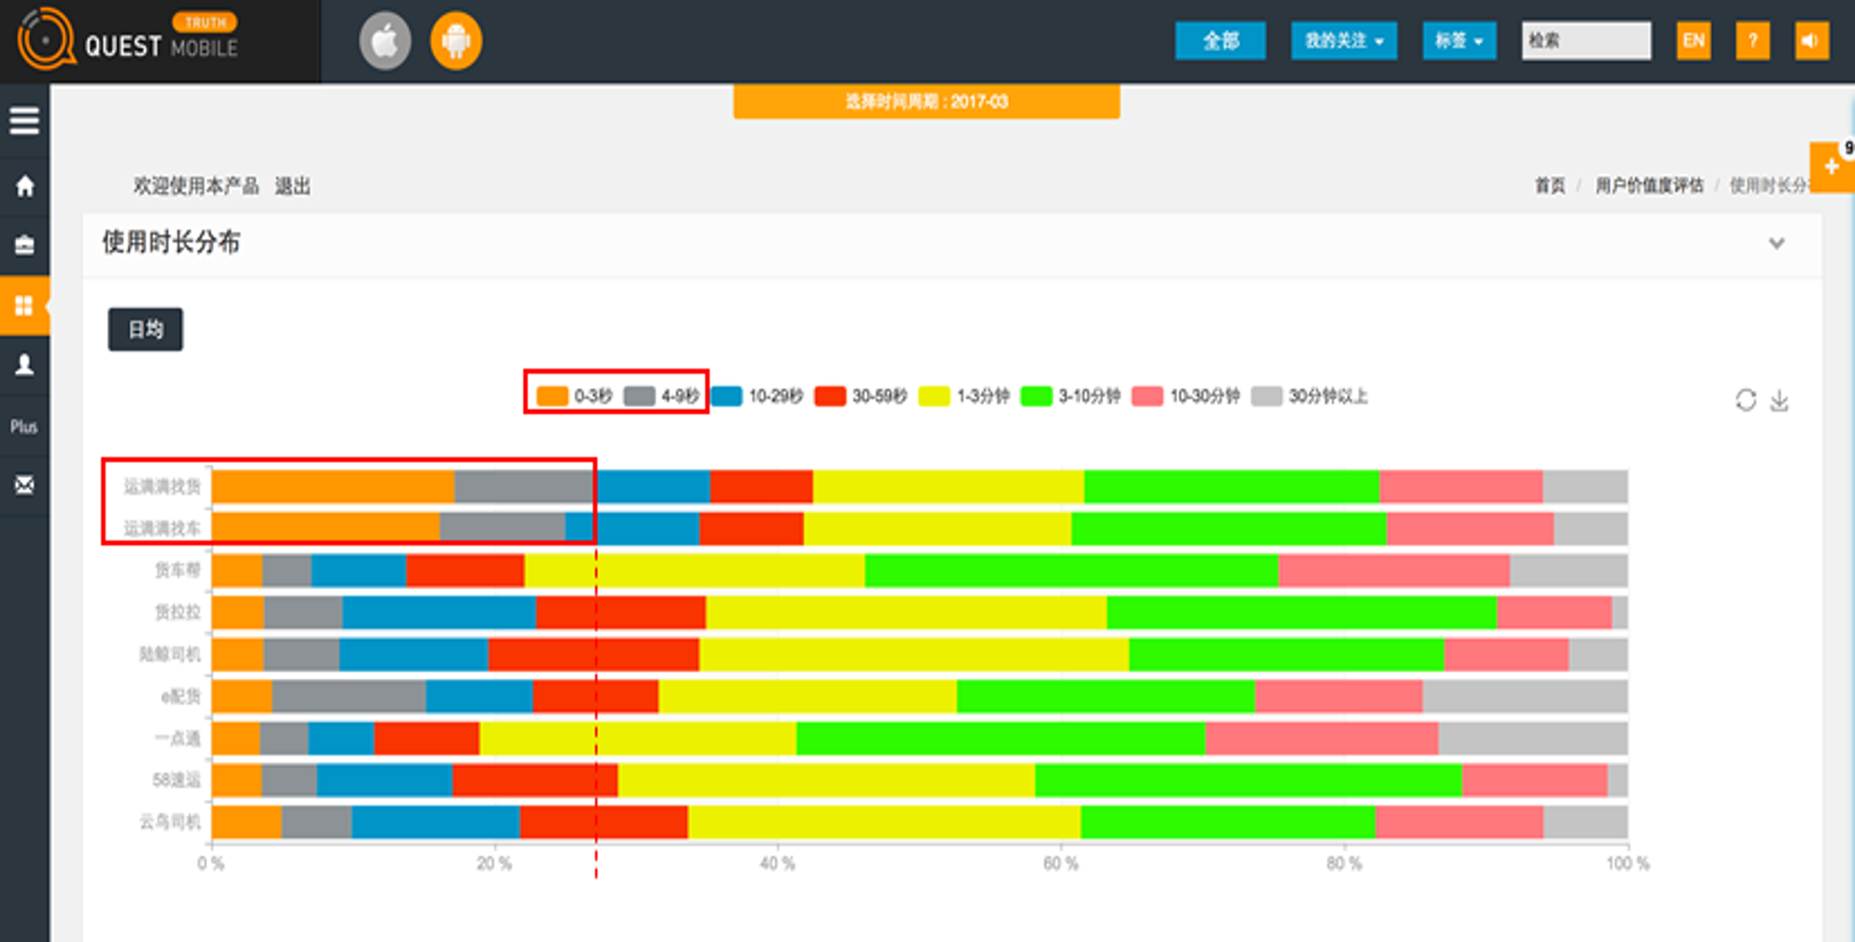The width and height of the screenshot is (1855, 942).
Task: Open the user profile sidebar icon
Action: pyautogui.click(x=24, y=365)
